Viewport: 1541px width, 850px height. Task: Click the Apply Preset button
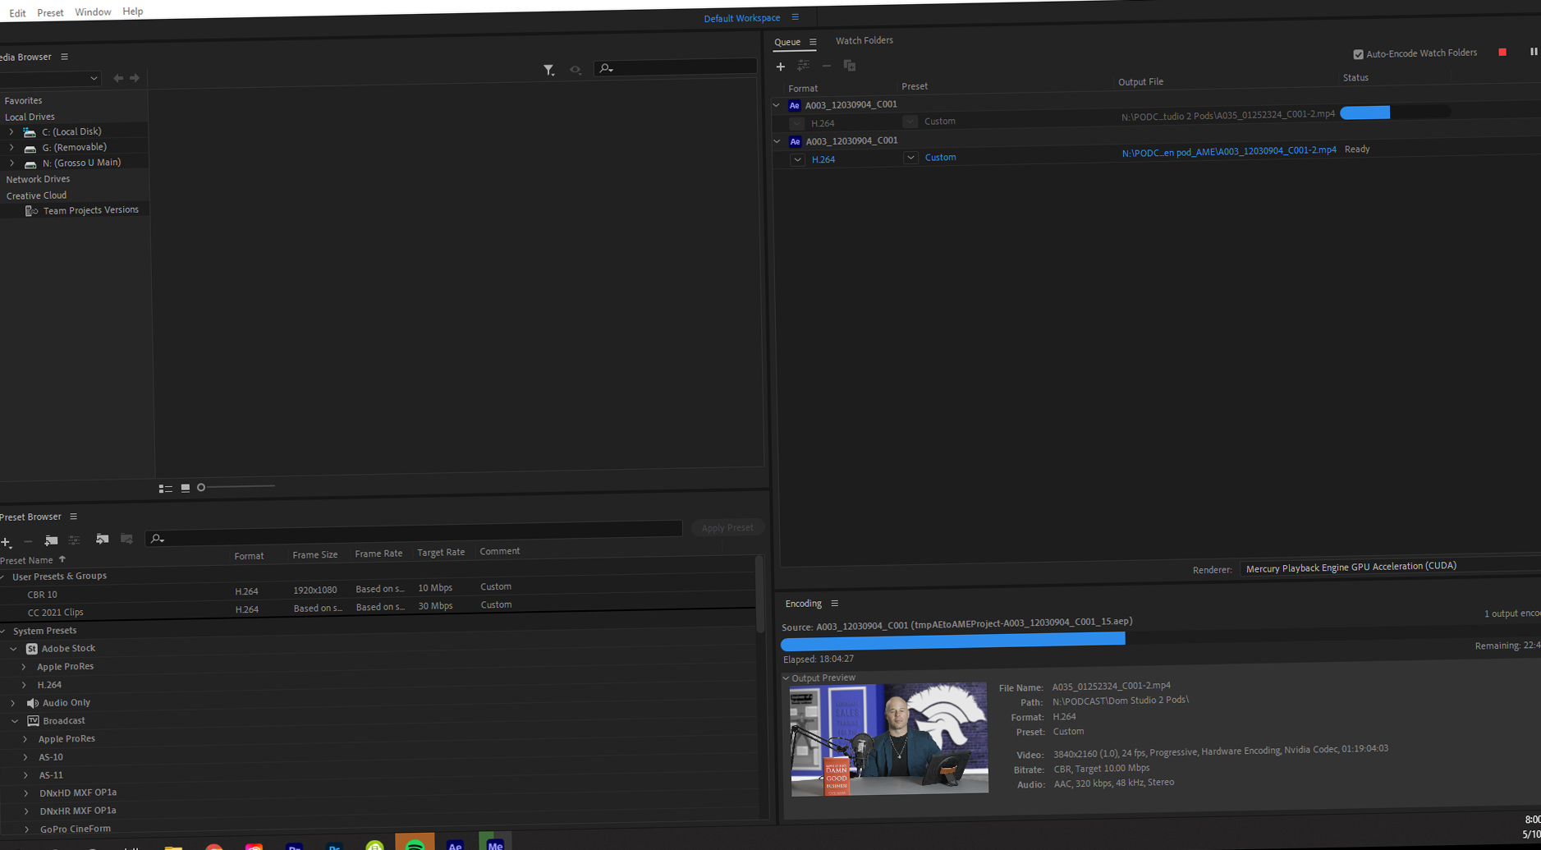727,527
